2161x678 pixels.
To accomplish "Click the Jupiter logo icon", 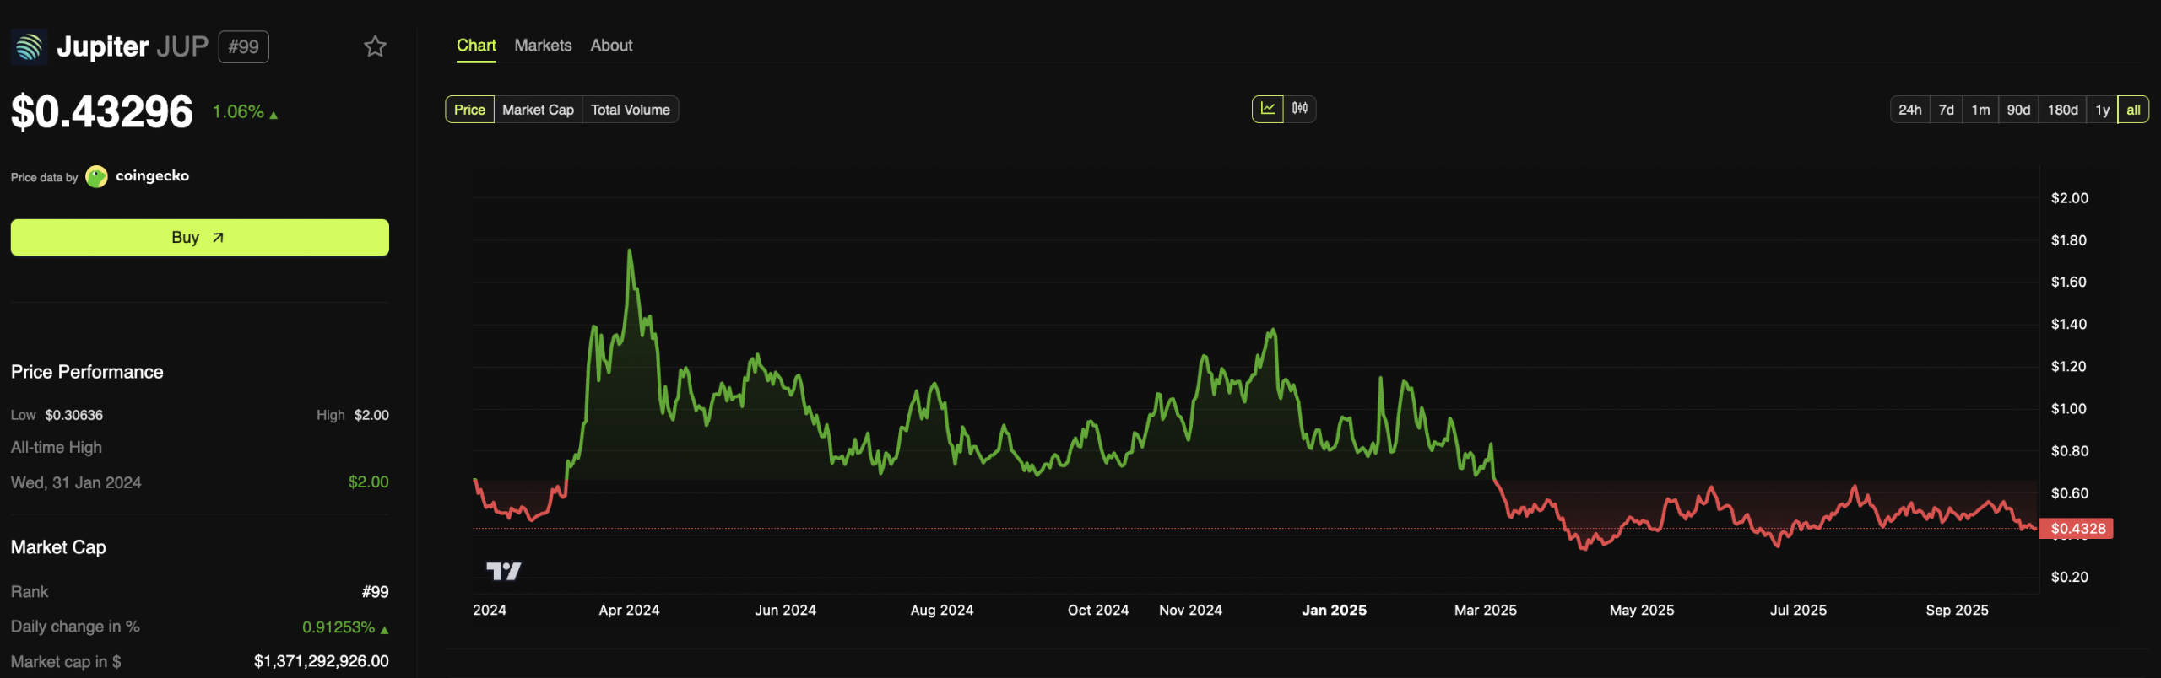I will pos(30,47).
